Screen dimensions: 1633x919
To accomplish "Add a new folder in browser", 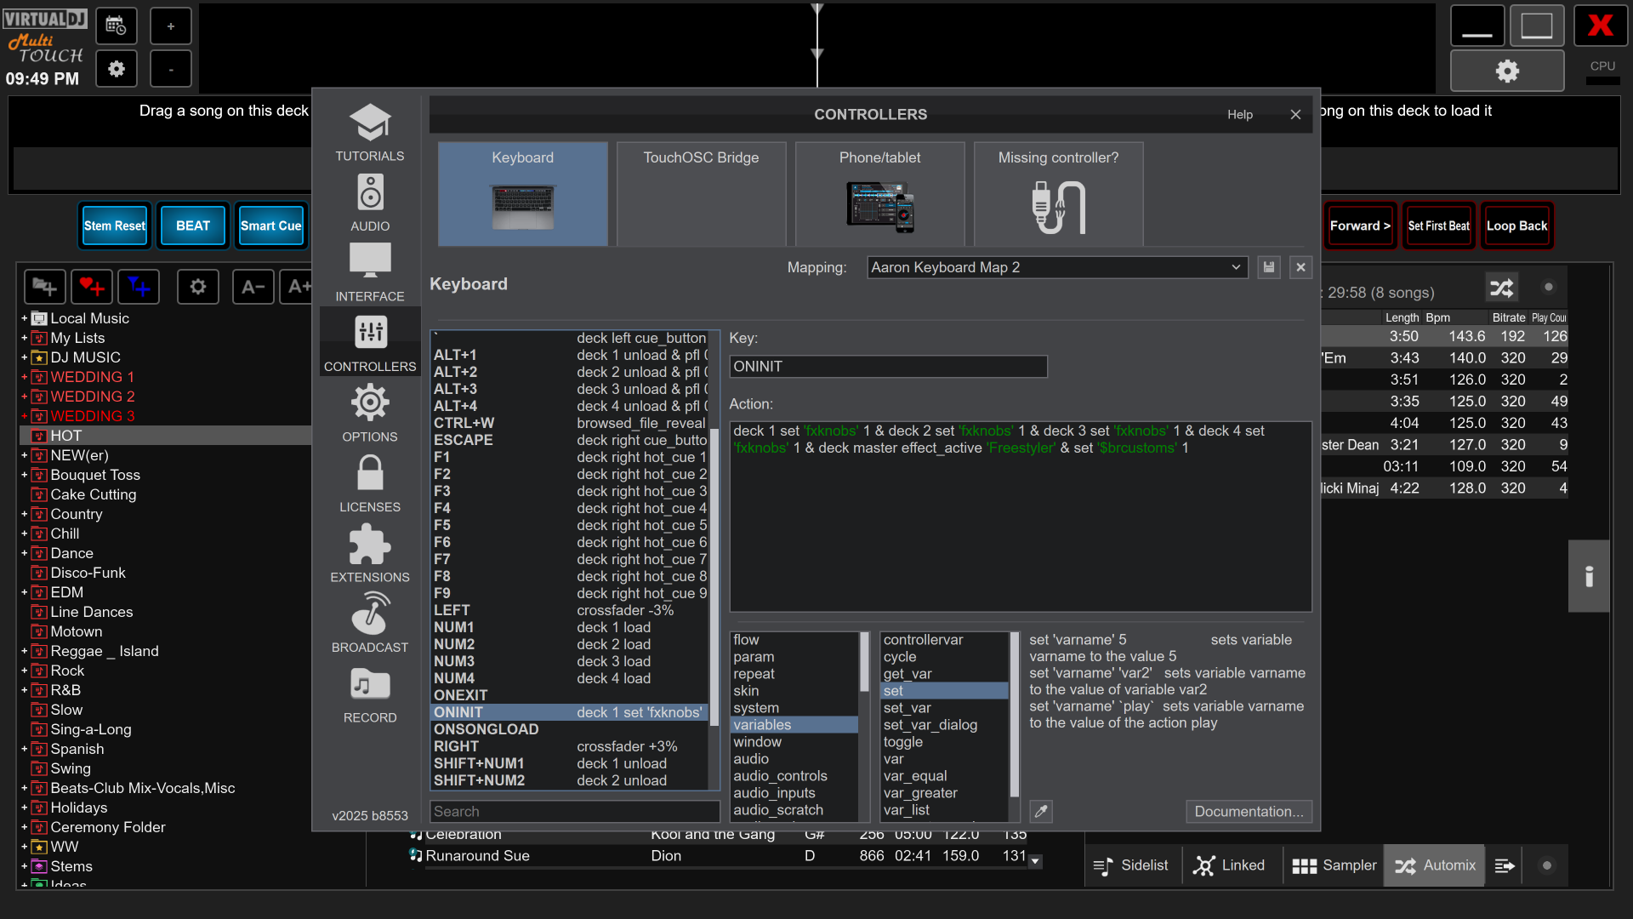I will click(44, 287).
